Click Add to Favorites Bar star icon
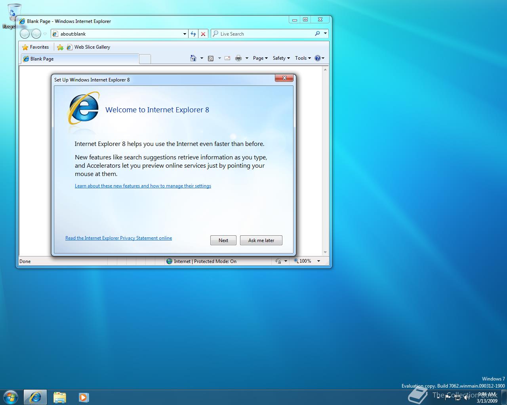 60,47
